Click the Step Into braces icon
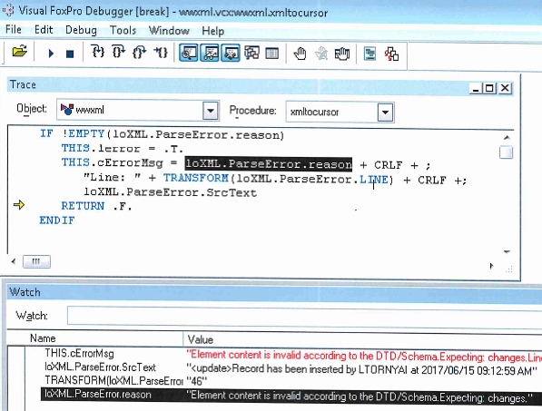 tap(98, 52)
